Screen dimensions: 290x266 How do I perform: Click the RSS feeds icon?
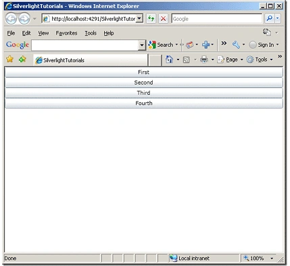coord(186,60)
